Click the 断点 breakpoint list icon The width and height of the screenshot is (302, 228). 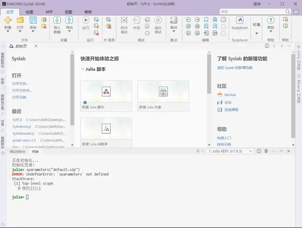click(x=174, y=20)
